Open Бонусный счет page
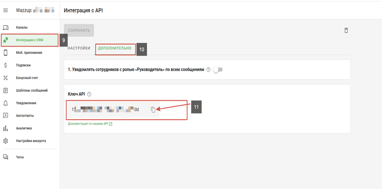The image size is (382, 189). (27, 78)
